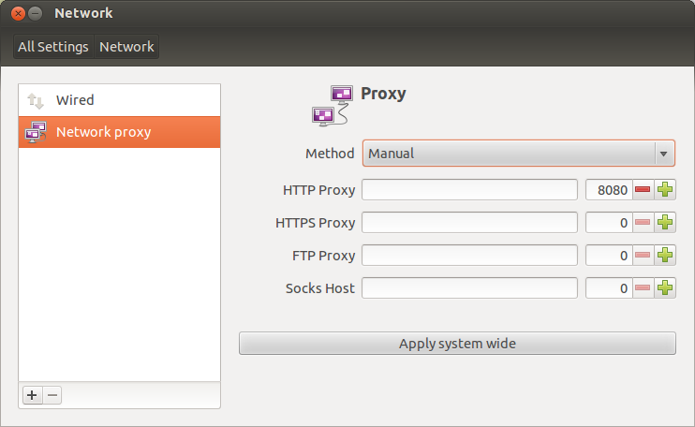Expand Method combo box using arrow
Image resolution: width=695 pixels, height=427 pixels.
coord(663,154)
